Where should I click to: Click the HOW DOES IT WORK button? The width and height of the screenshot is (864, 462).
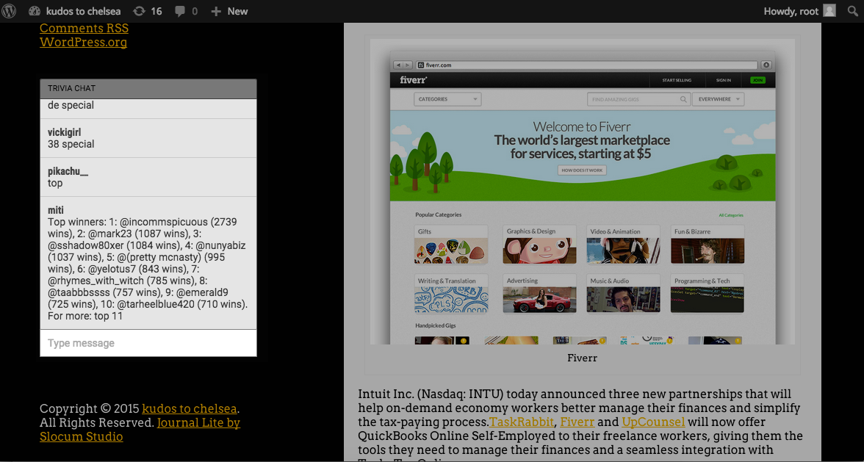pyautogui.click(x=582, y=170)
